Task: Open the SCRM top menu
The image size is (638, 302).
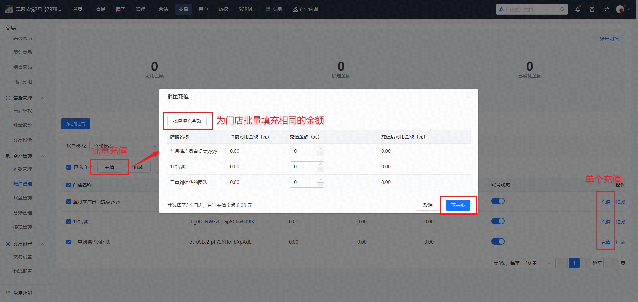Action: 245,9
